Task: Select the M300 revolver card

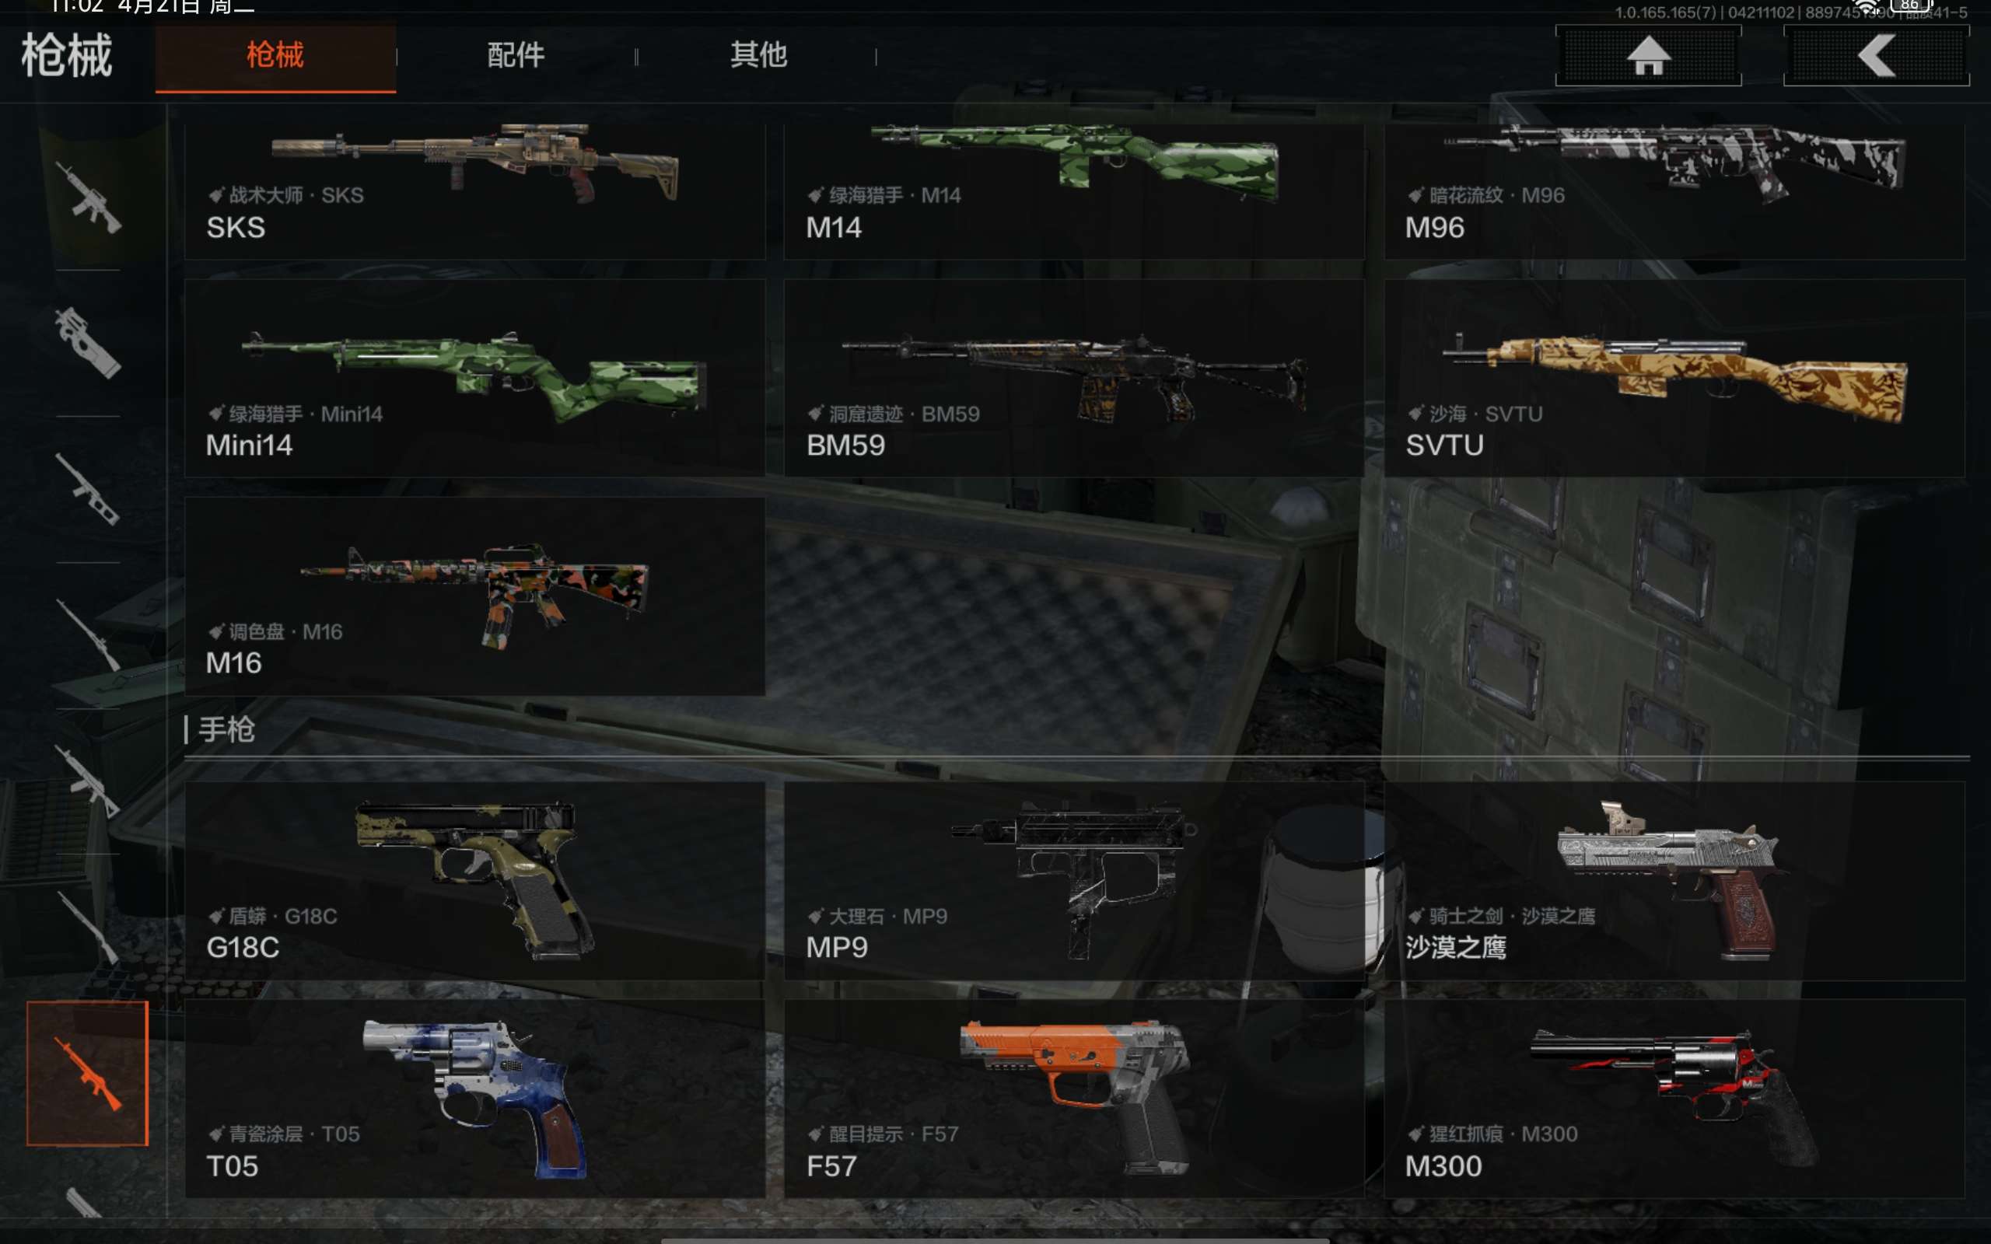Action: tap(1674, 1099)
